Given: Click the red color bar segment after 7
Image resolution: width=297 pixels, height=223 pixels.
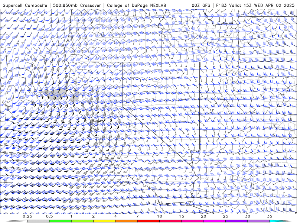Looking at the screenshot, I should pos(148,221).
